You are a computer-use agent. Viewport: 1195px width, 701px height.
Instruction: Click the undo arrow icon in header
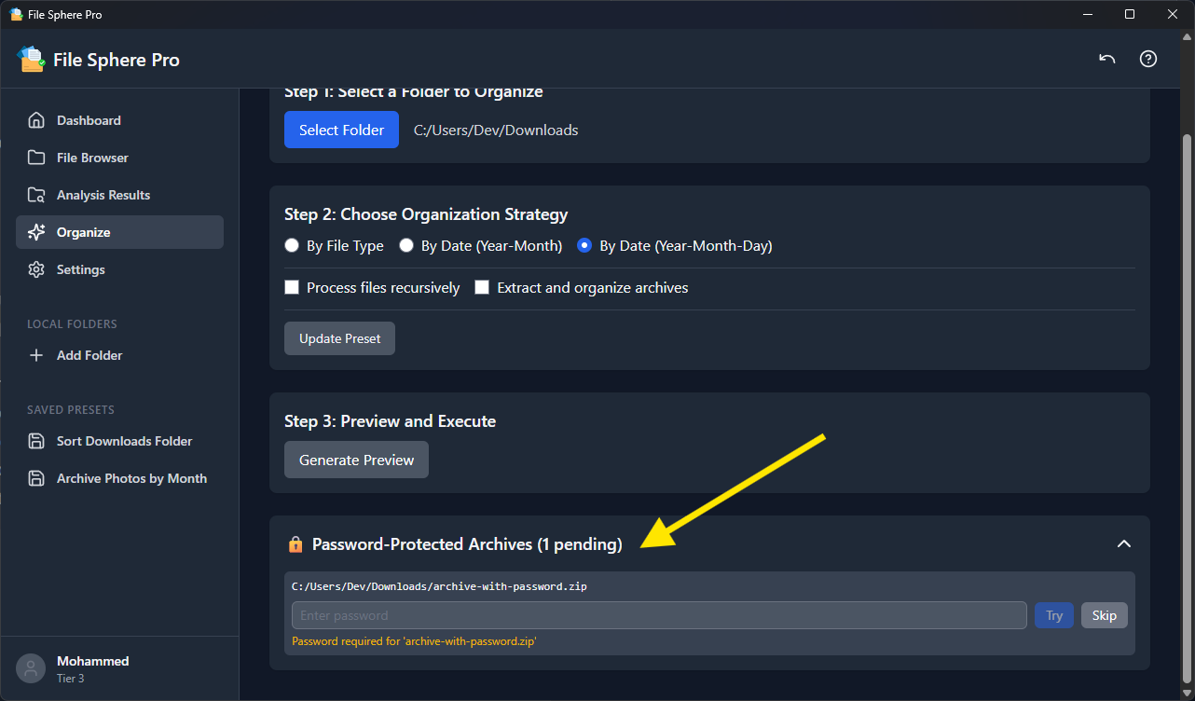tap(1107, 59)
